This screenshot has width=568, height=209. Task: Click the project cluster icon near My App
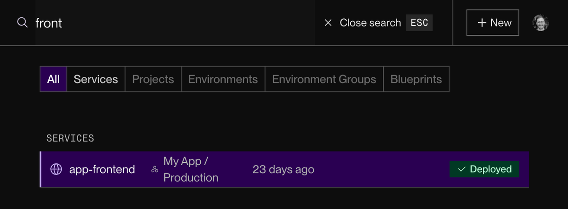[x=155, y=170]
